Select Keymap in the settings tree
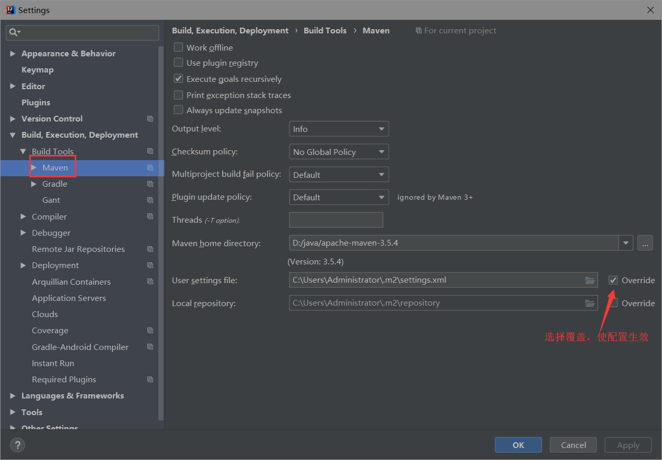Viewport: 662px width, 460px height. point(38,70)
